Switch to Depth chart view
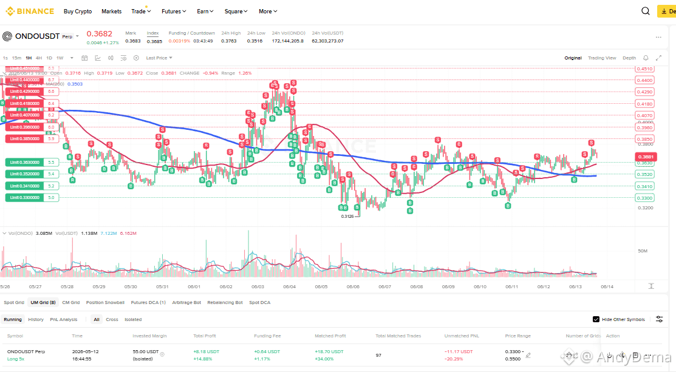Viewport: 676px width, 372px height. coord(629,58)
